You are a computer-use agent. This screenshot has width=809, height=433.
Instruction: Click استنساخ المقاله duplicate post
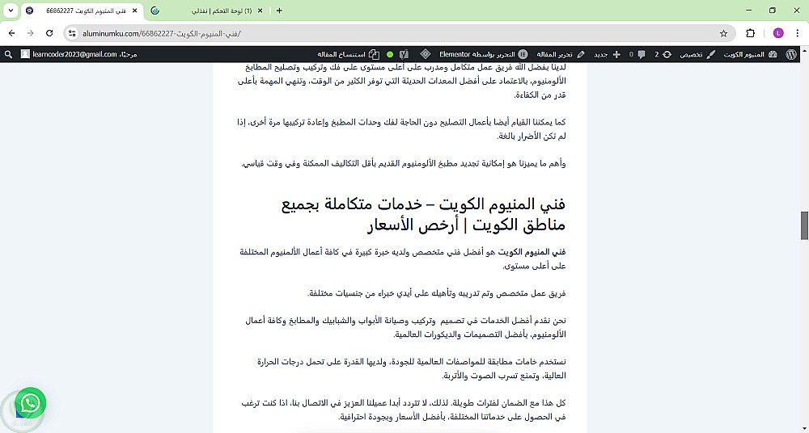pyautogui.click(x=348, y=54)
